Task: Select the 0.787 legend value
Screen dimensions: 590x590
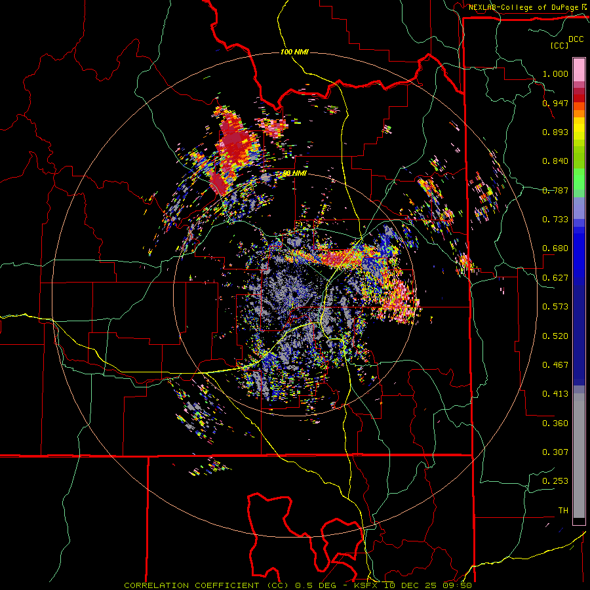Action: coord(555,190)
